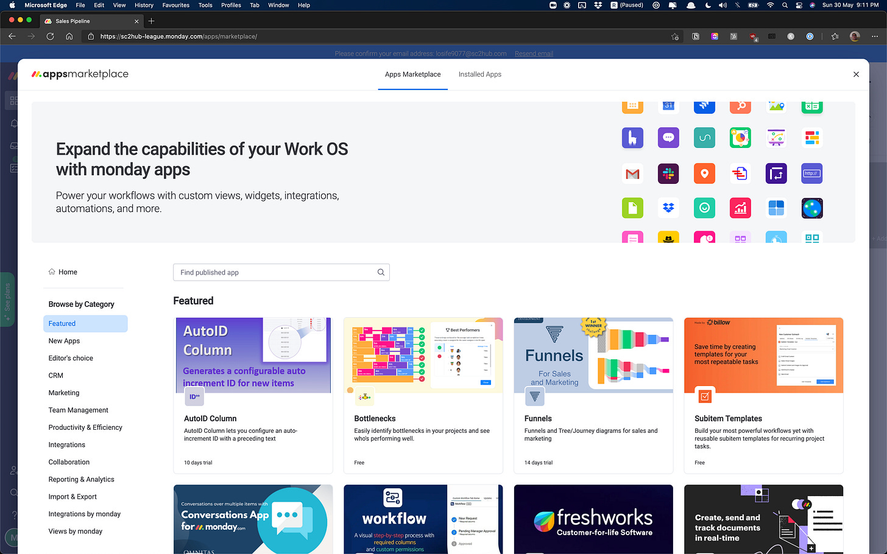Select the Team Management category

click(x=79, y=410)
